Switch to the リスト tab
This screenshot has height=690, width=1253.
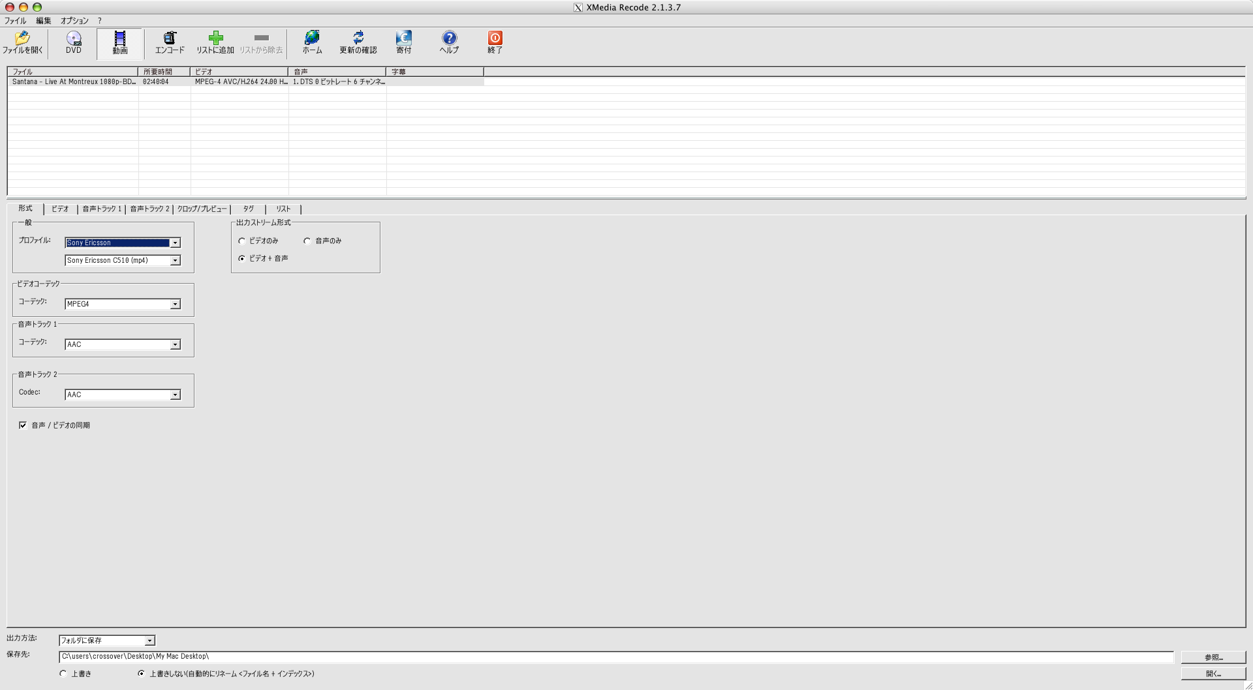coord(283,209)
